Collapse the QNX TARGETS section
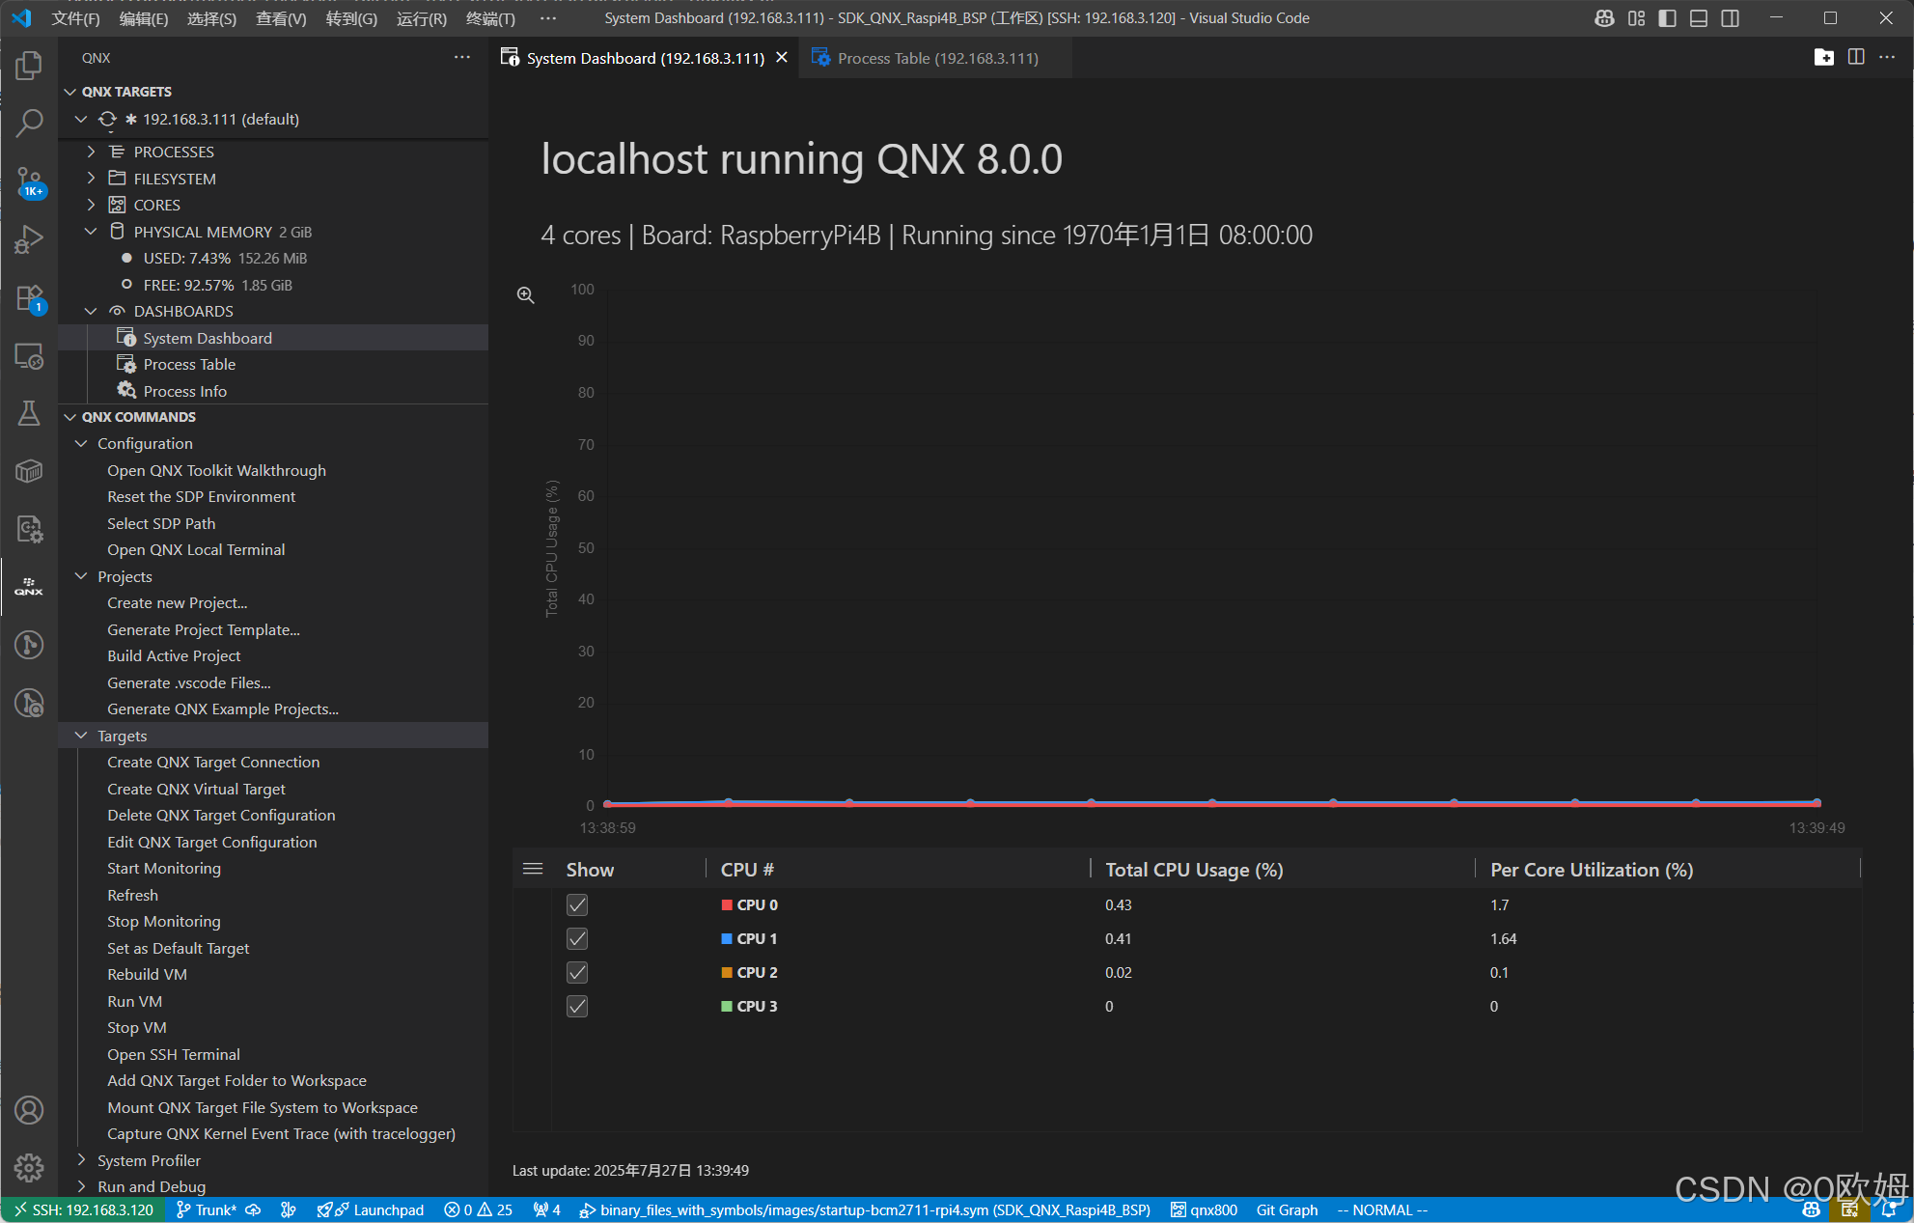The image size is (1914, 1223). click(69, 92)
